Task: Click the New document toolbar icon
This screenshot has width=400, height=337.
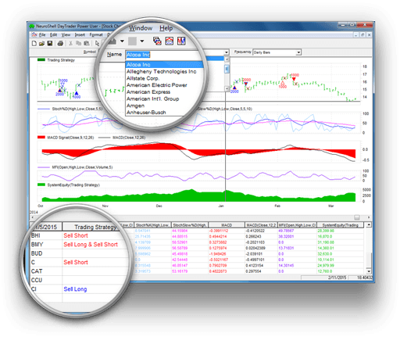Action: (x=34, y=43)
